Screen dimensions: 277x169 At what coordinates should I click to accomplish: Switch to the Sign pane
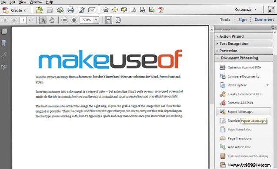click(242, 19)
